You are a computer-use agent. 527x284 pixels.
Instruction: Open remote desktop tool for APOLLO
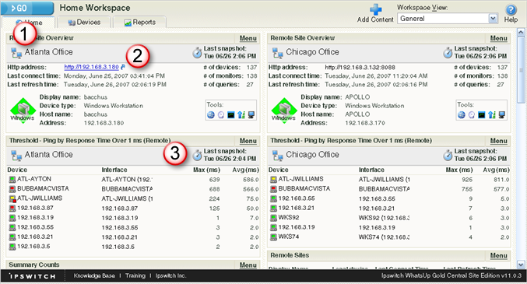[x=502, y=115]
